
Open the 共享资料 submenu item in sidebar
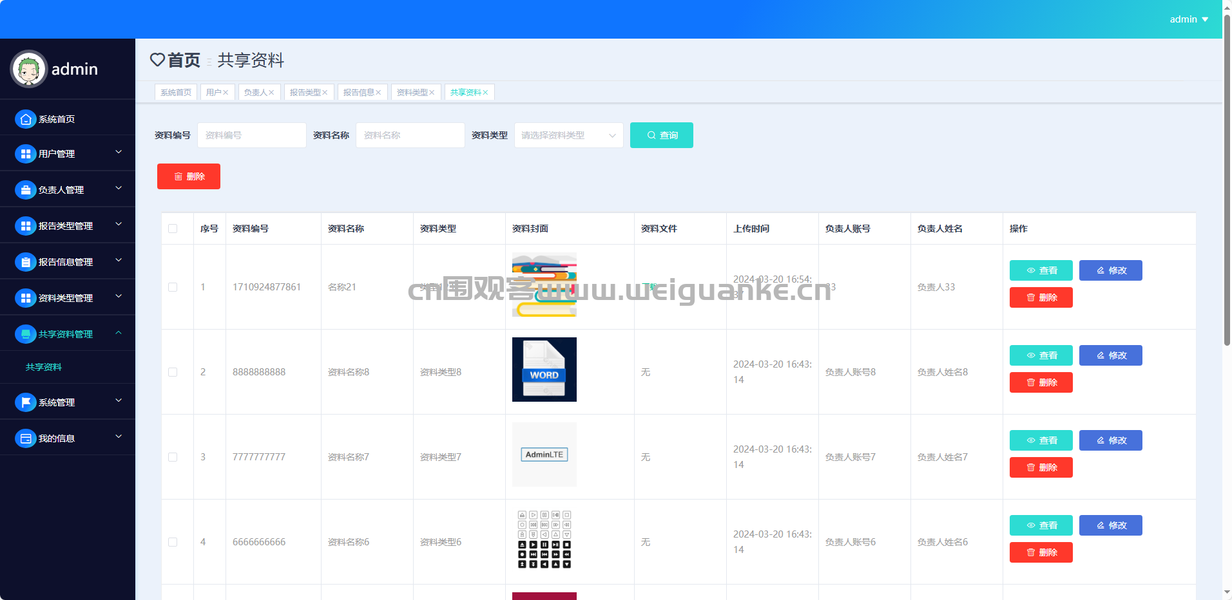click(x=44, y=367)
